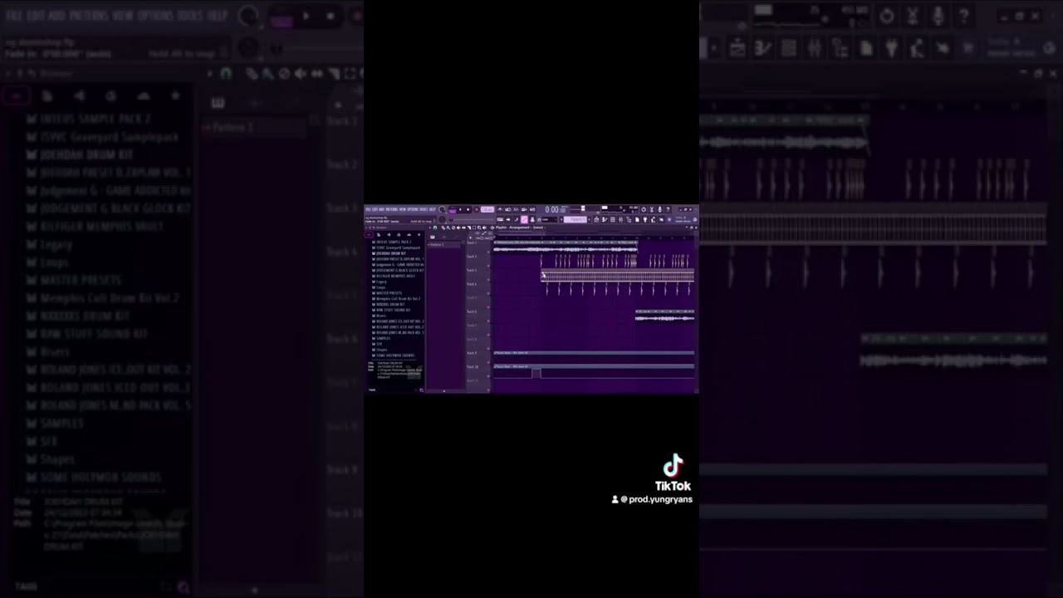
Task: Open the Pattern 1 selector dropdown
Action: 576,219
